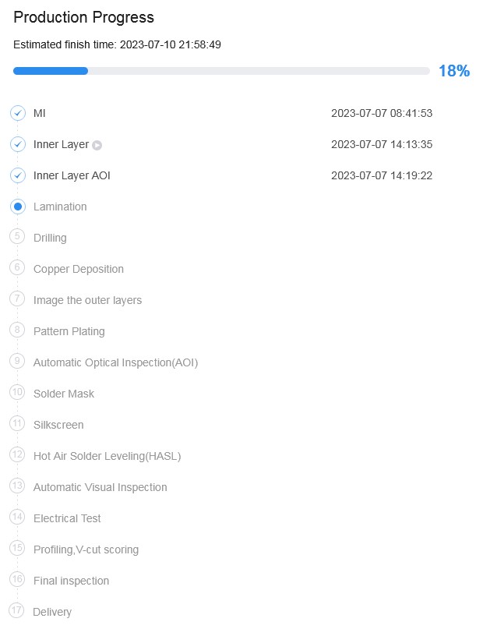Click step 17 Delivery number icon
Viewport: 483px width, 629px height.
pos(17,610)
